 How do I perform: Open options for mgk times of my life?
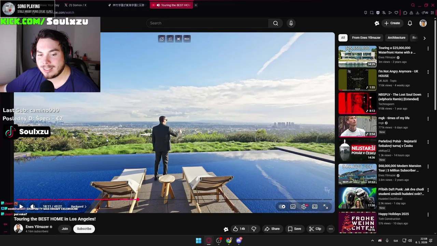428,119
